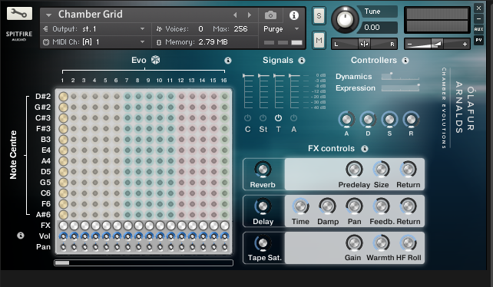Click the Delay amount knob
The width and height of the screenshot is (493, 287).
tap(263, 206)
